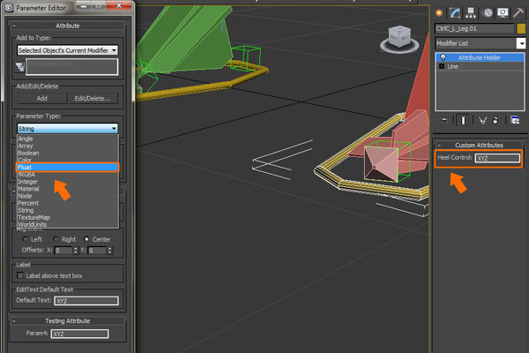This screenshot has width=529, height=353.
Task: Click the Param4 test field
Action: 79,334
